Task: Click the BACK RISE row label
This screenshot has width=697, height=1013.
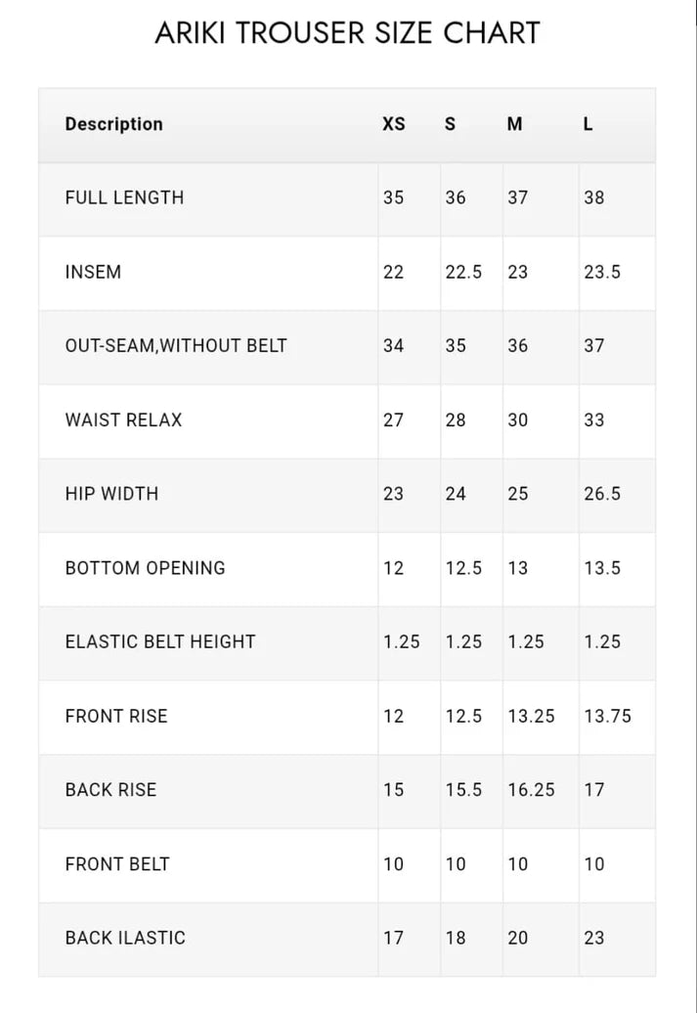Action: (x=110, y=789)
